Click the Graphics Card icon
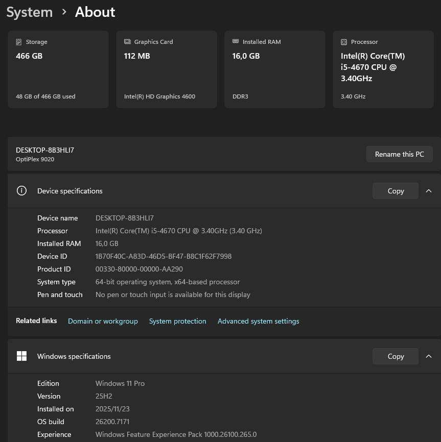The height and width of the screenshot is (442, 441). pos(127,42)
